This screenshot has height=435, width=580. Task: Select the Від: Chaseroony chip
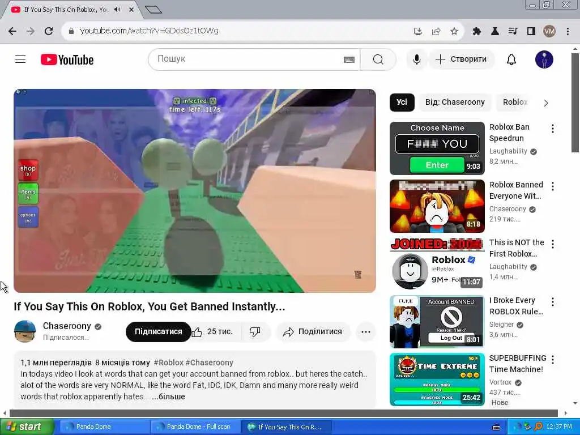coord(455,102)
